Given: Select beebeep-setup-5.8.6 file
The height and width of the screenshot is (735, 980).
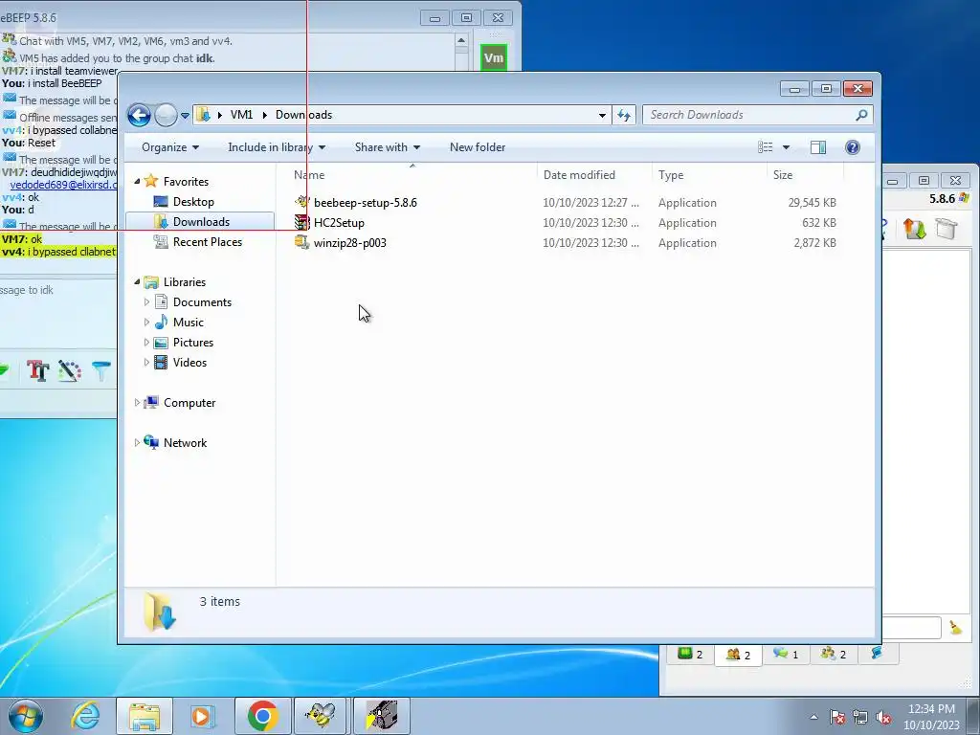Looking at the screenshot, I should [365, 203].
